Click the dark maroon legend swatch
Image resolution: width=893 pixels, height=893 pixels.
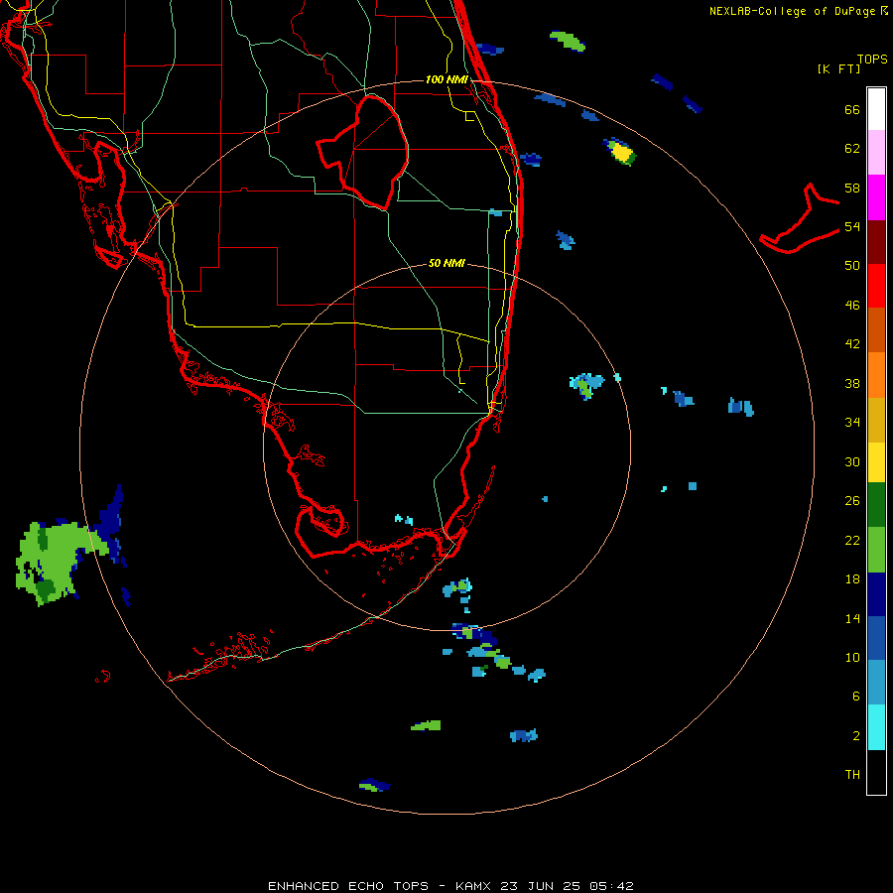click(x=876, y=241)
